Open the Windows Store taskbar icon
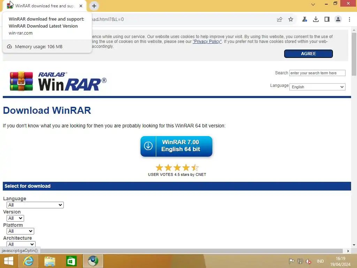 coord(71,261)
